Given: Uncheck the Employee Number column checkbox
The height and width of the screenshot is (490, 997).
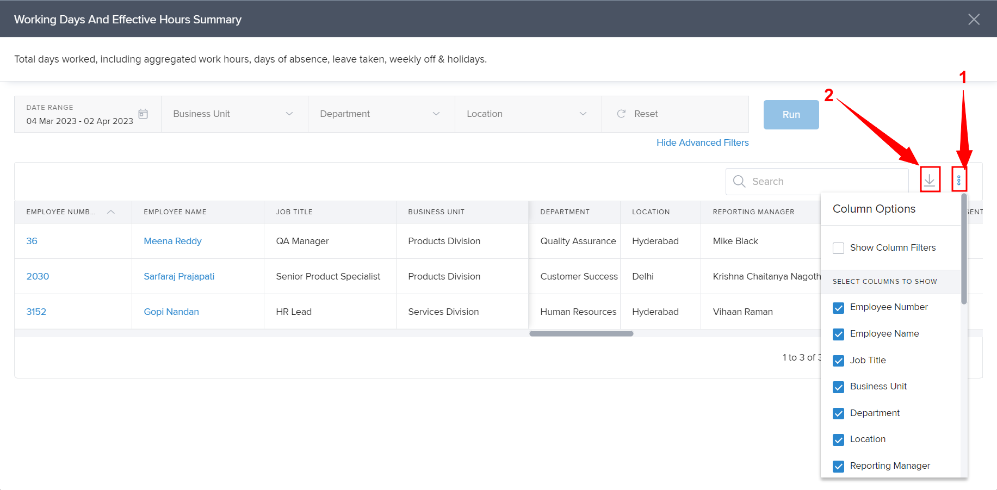Looking at the screenshot, I should (x=838, y=307).
